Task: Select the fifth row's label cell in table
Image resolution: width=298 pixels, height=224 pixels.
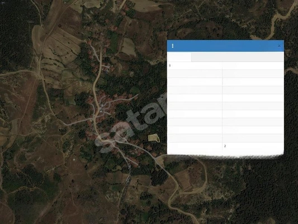Action: [x=195, y=98]
